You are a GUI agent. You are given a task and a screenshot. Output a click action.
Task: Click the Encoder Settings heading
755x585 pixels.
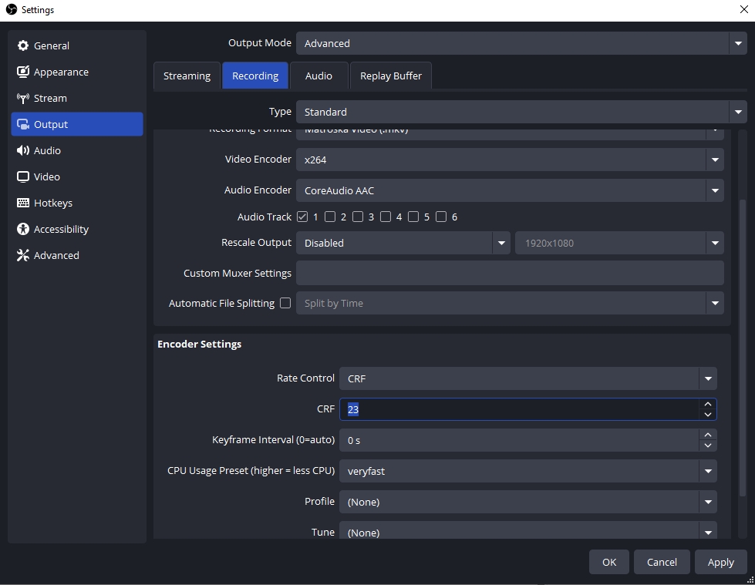(199, 344)
